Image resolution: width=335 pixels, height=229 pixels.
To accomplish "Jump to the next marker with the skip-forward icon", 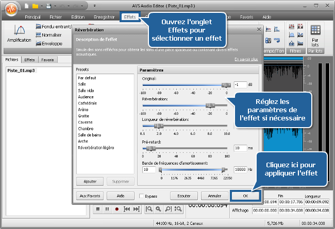I will 136,209.
